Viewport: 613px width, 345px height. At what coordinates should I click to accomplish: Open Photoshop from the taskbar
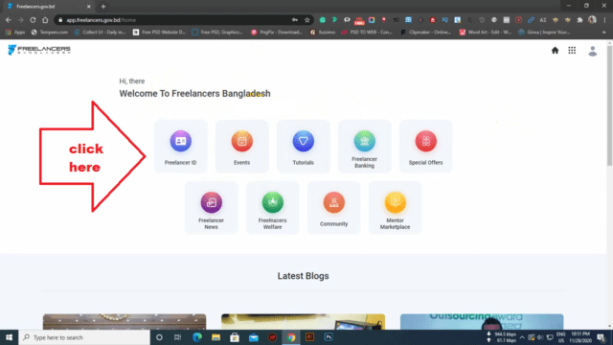[329, 337]
